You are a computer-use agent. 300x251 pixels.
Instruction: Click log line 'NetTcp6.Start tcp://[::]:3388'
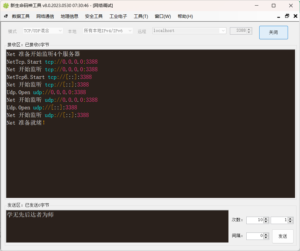[49, 77]
